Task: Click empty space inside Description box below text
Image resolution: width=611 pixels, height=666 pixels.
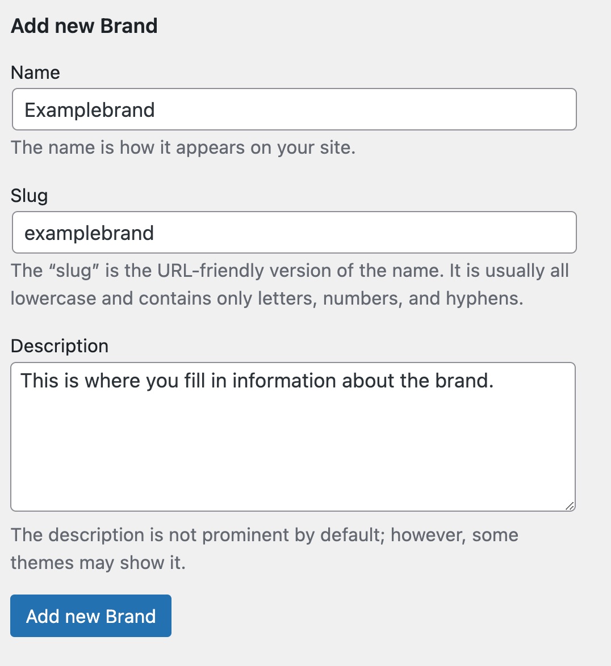Action: coord(293,454)
